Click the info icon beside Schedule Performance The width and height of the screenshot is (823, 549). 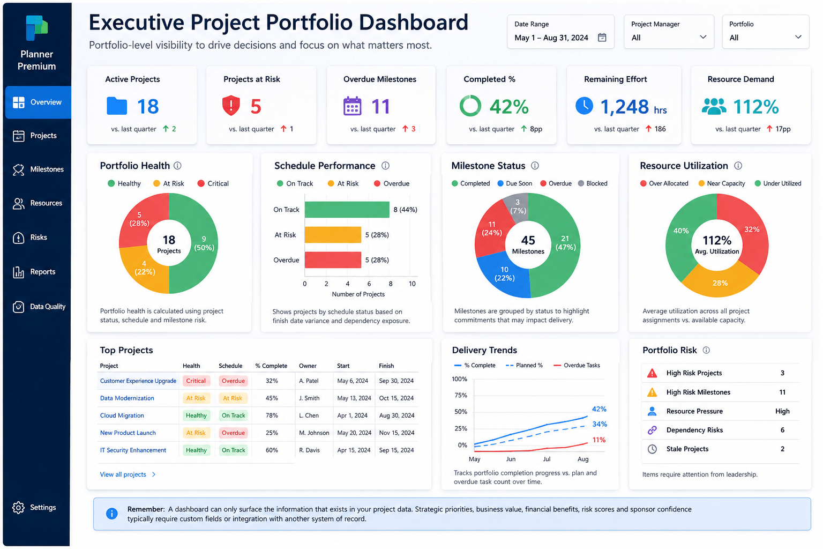point(385,166)
